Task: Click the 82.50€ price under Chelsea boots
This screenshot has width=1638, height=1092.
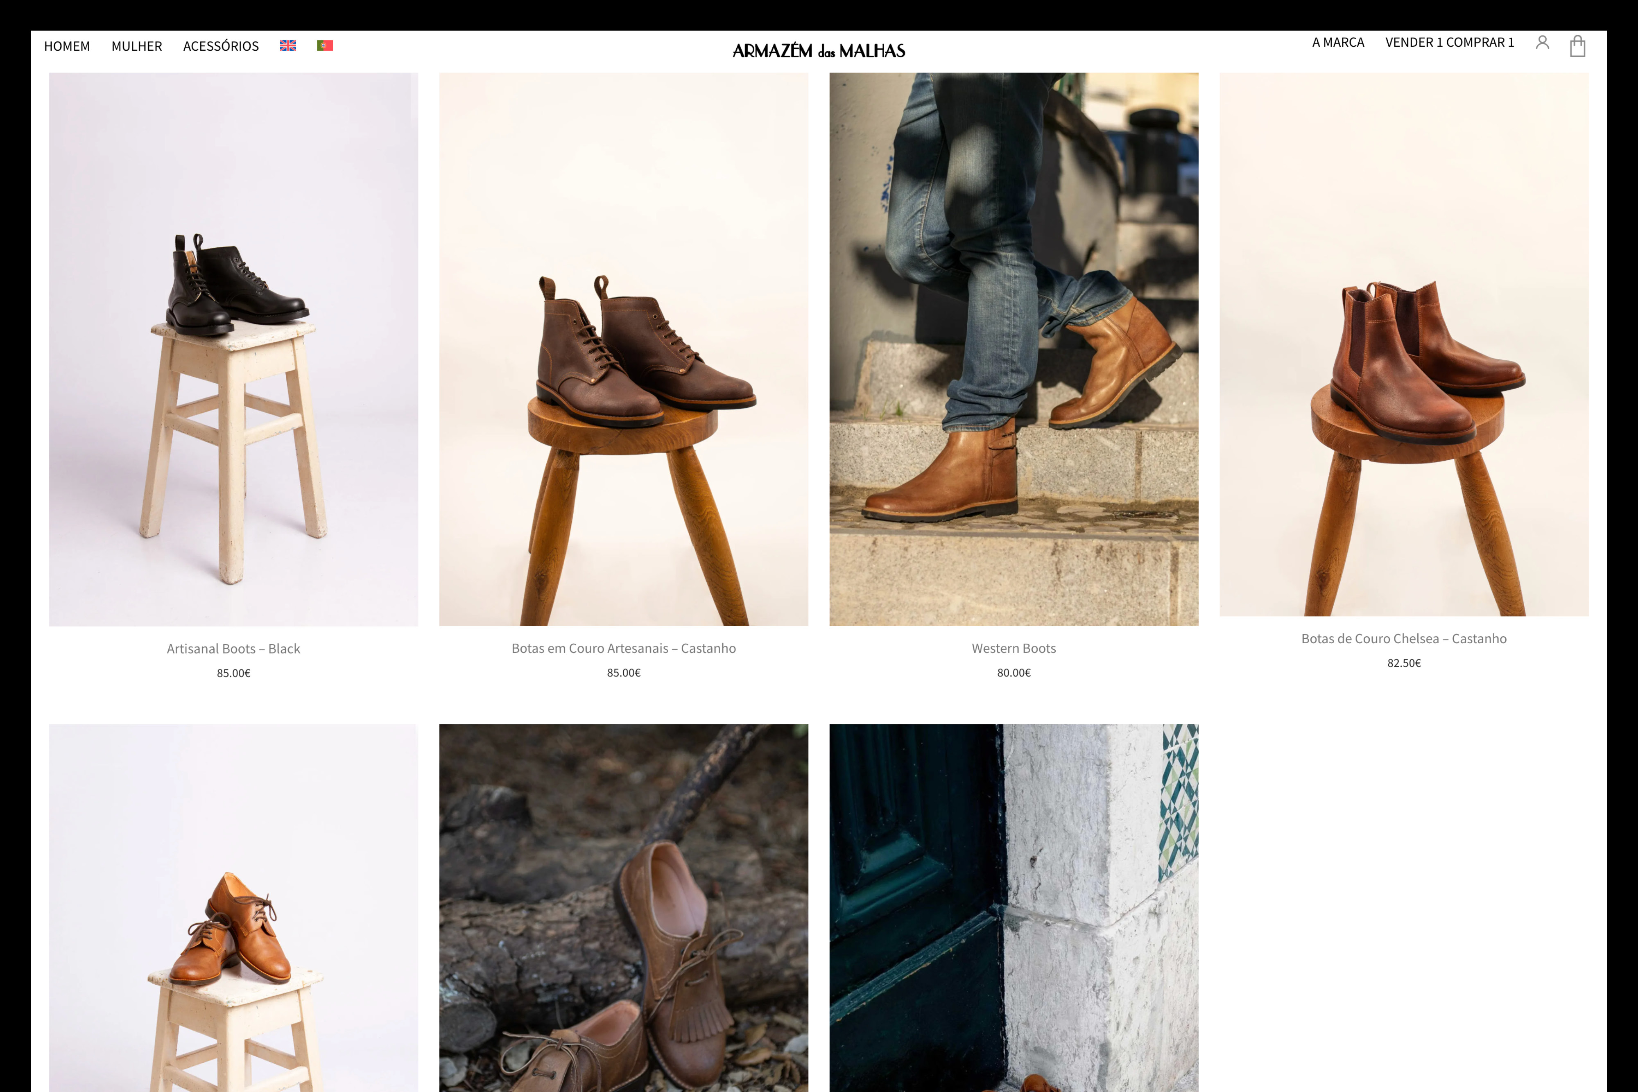Action: (x=1404, y=663)
